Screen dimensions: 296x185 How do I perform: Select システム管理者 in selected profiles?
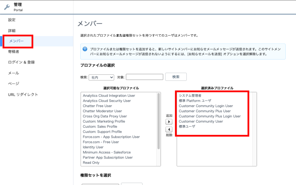point(190,96)
